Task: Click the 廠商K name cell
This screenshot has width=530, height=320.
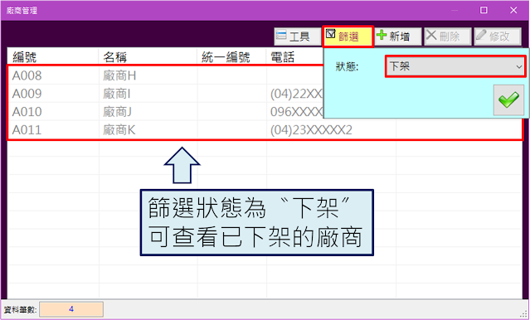Action: click(119, 130)
